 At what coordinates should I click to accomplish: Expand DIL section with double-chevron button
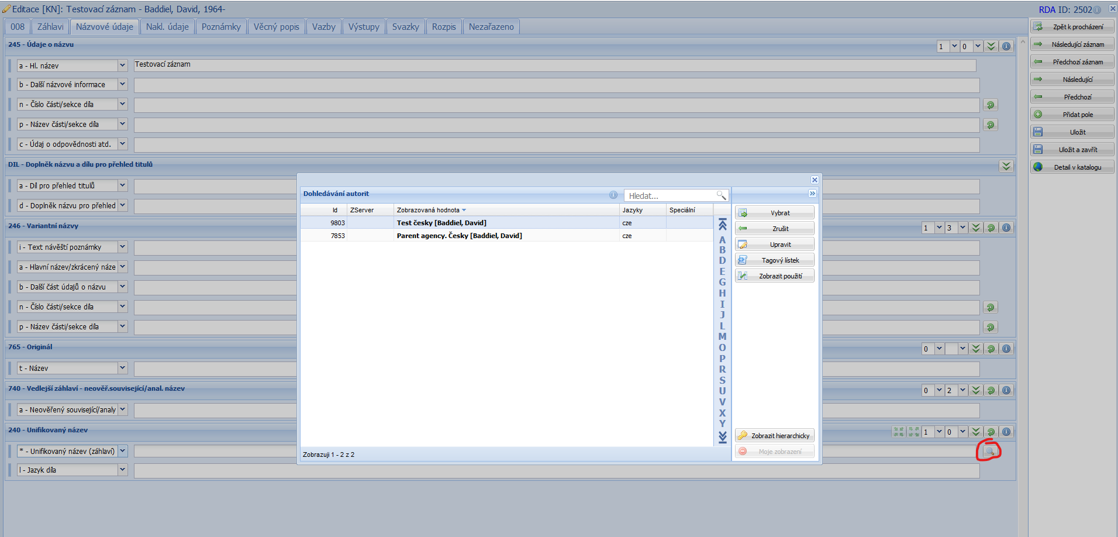(1006, 166)
